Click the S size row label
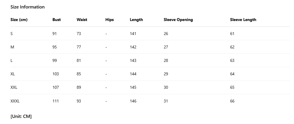The image size is (294, 124). [12, 34]
